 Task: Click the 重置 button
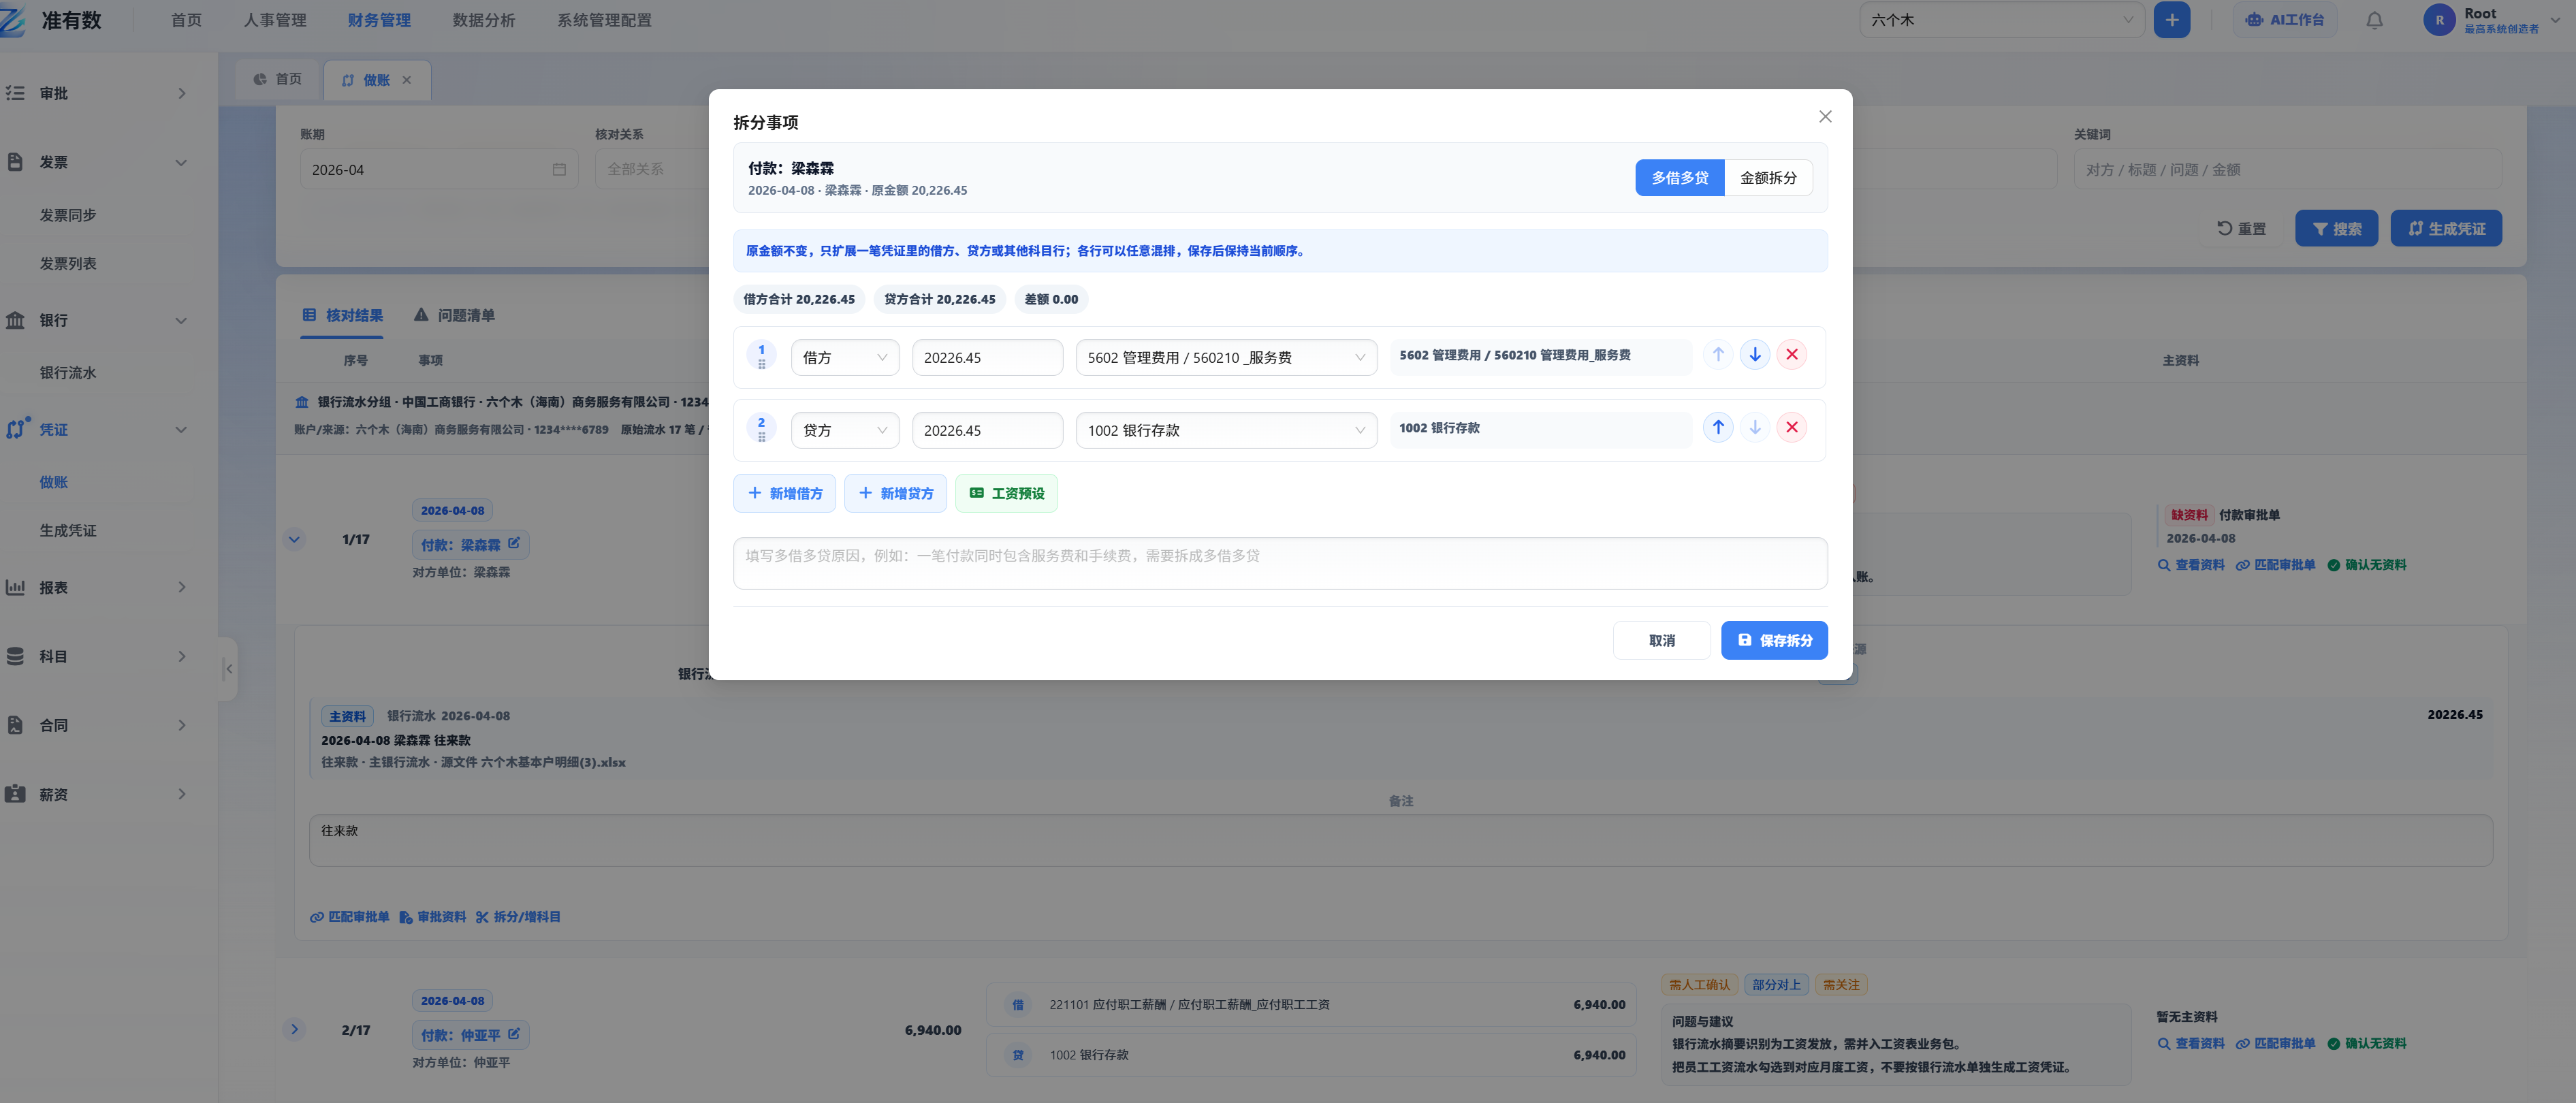(x=2241, y=228)
